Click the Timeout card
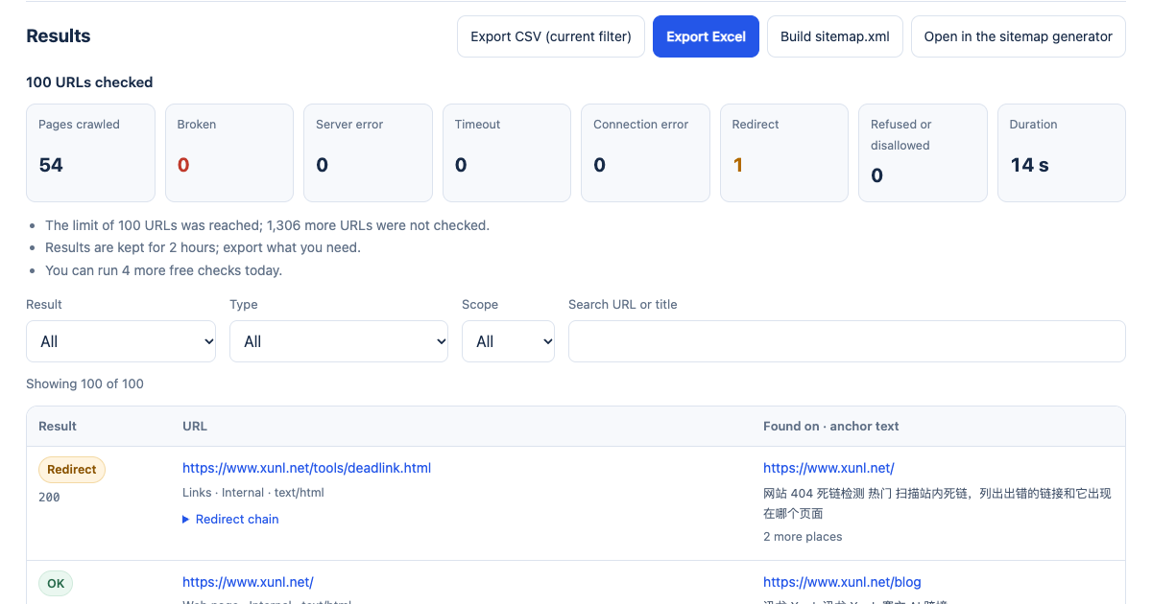The image size is (1152, 604). pos(507,152)
